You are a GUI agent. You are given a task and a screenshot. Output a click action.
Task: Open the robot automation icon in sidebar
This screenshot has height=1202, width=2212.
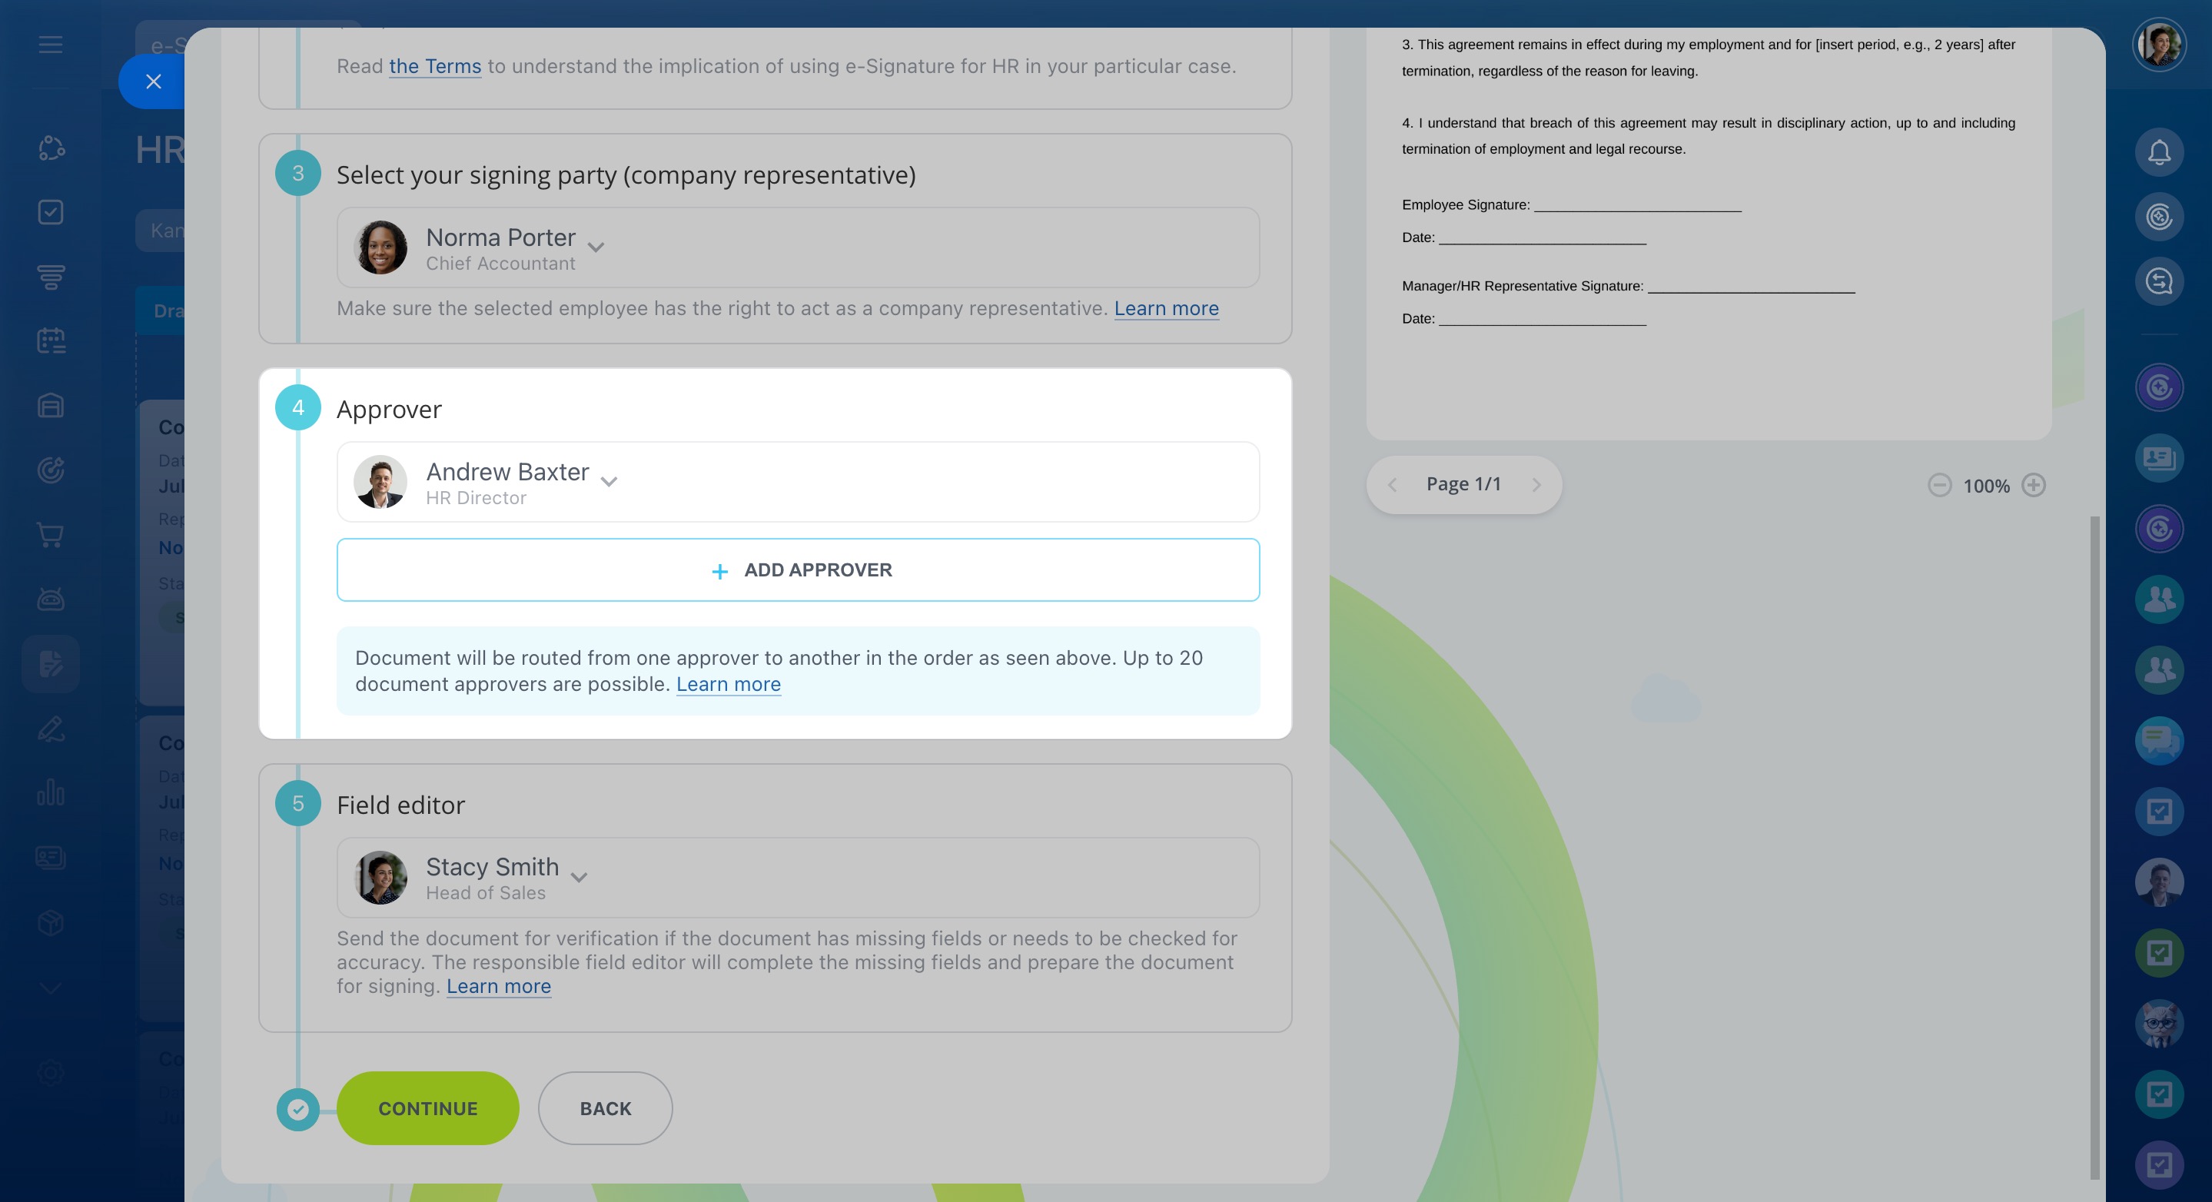[x=51, y=599]
